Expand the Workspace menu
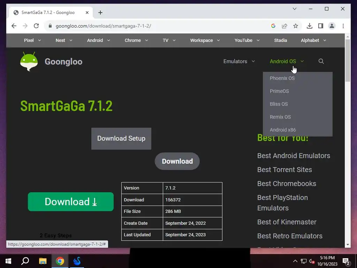The image size is (357, 268). 205,40
